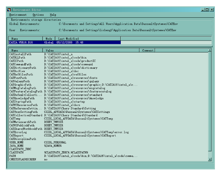Select the CATDisciplinePath variable
This screenshot has height=174, width=222.
point(23,139)
